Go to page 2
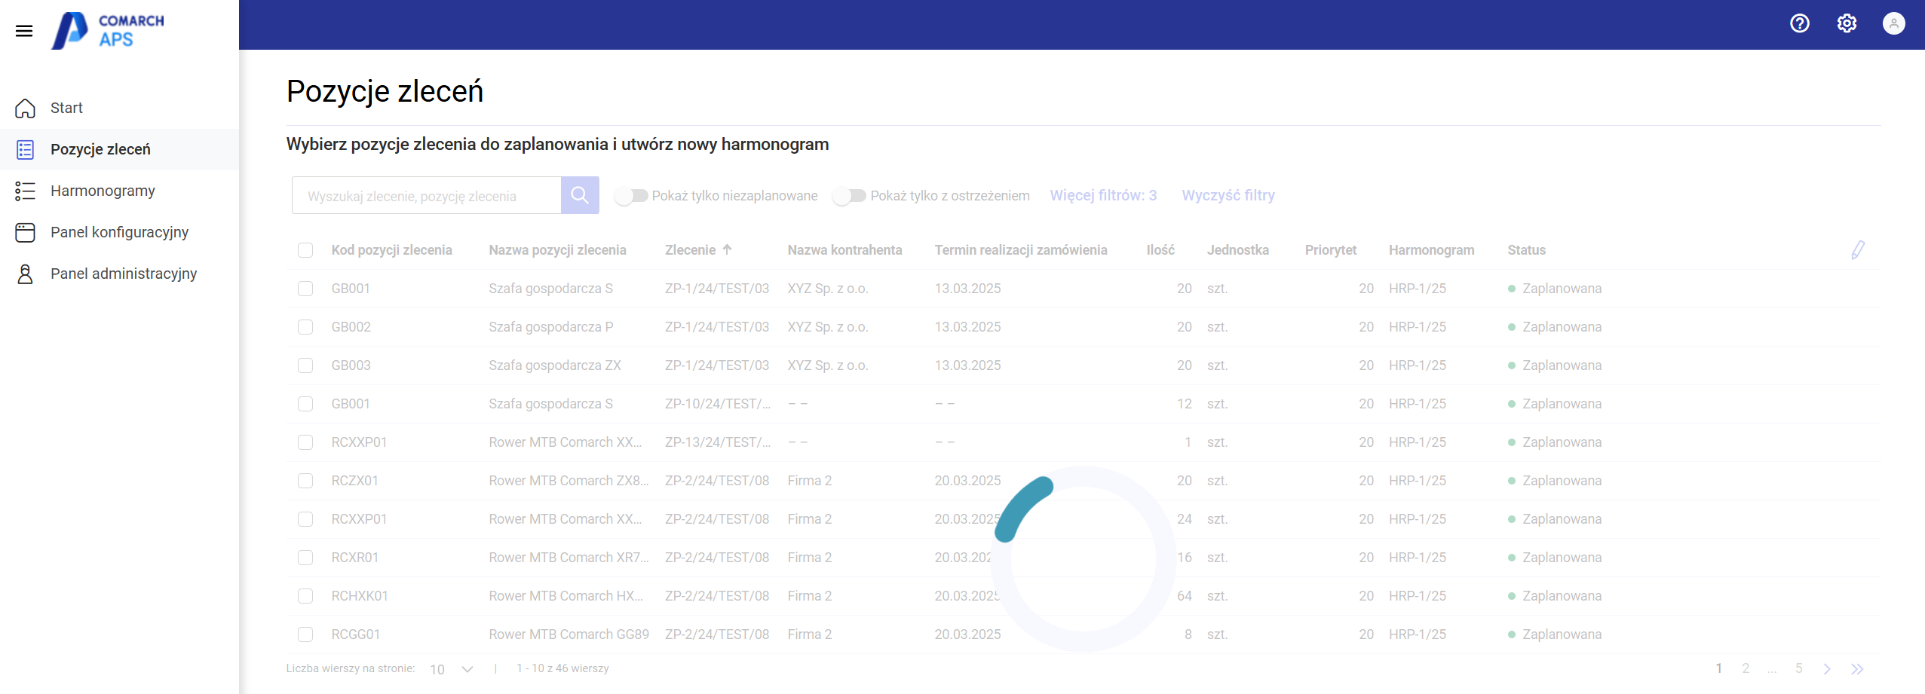Image resolution: width=1925 pixels, height=694 pixels. (1746, 668)
